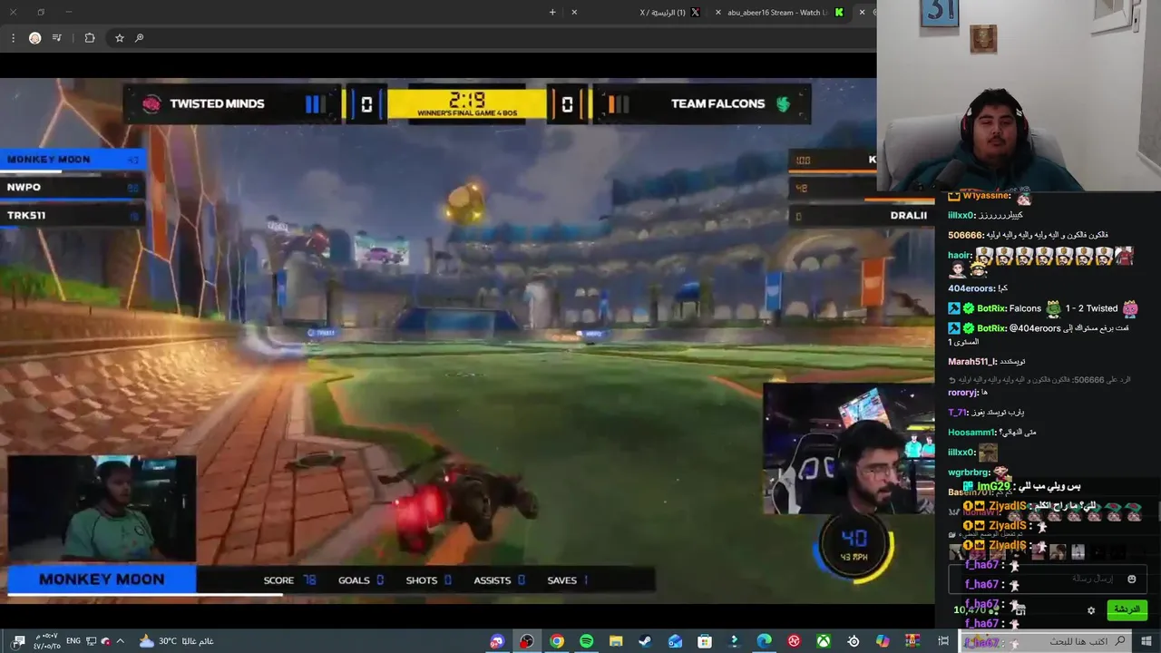
Task: Click the TWISTED MINDS team label
Action: pyautogui.click(x=217, y=103)
